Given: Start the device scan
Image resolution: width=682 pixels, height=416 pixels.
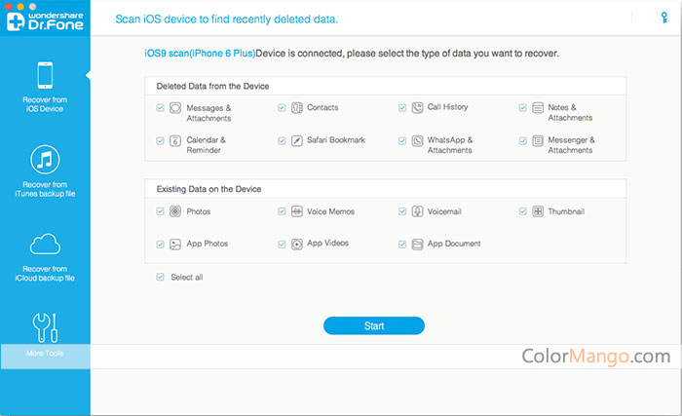Looking at the screenshot, I should click(x=374, y=326).
